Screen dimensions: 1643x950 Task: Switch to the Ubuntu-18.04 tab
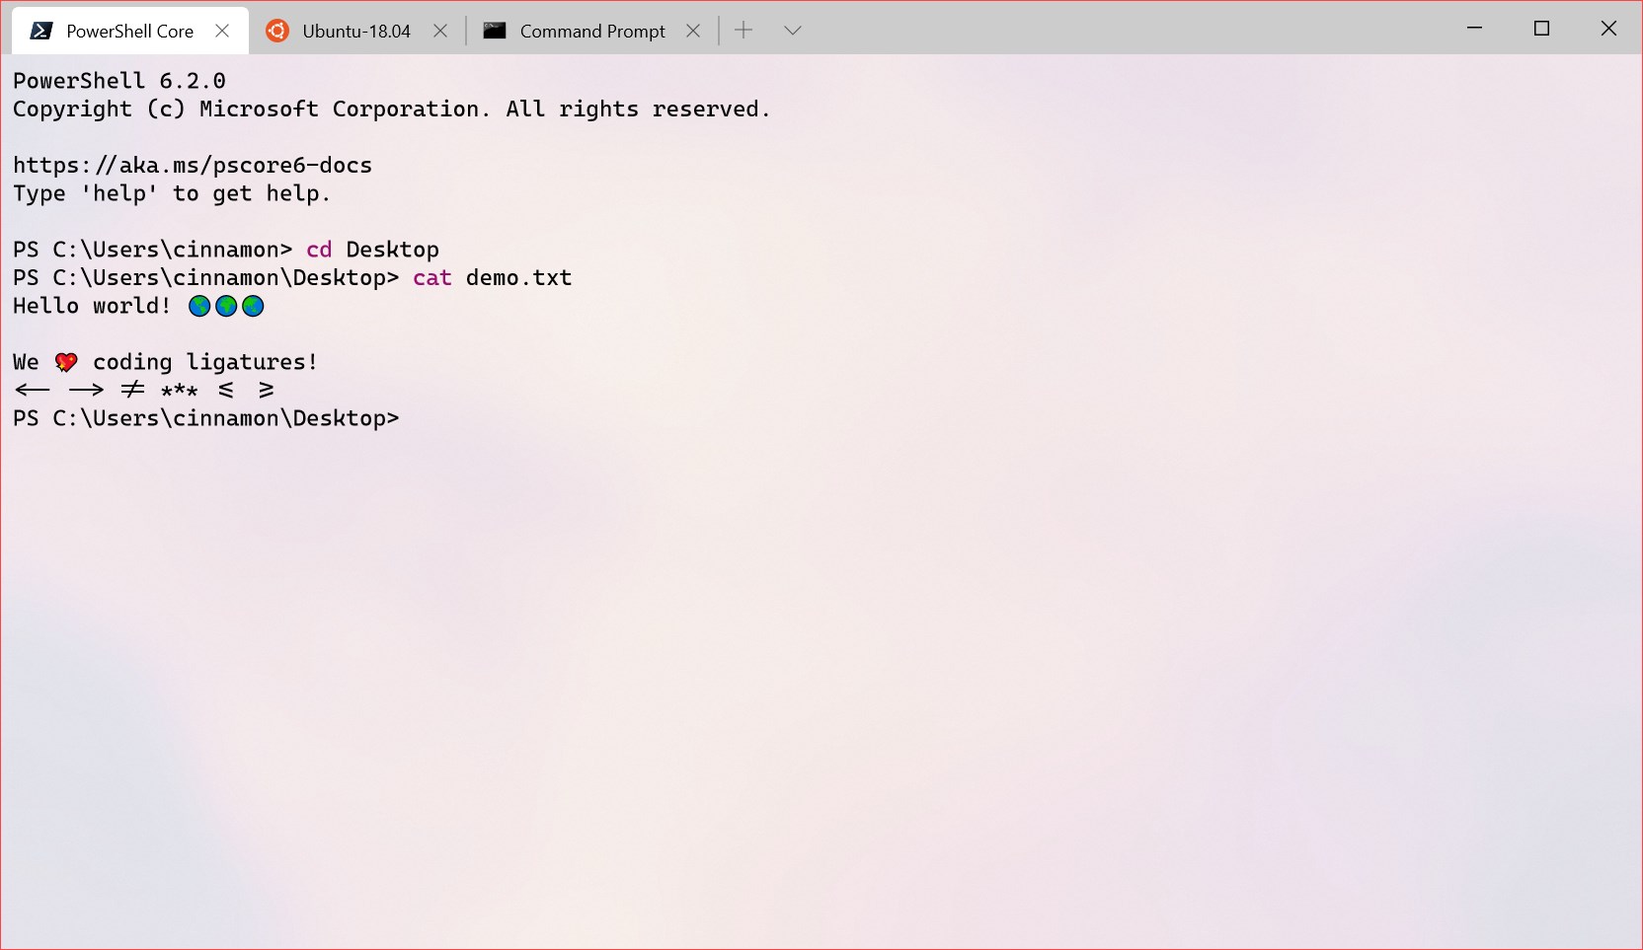point(355,30)
